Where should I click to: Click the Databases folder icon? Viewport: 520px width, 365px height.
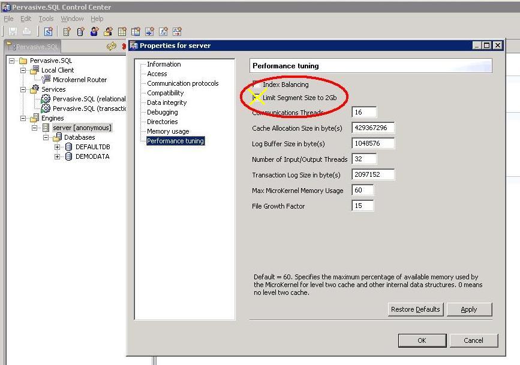click(x=57, y=137)
